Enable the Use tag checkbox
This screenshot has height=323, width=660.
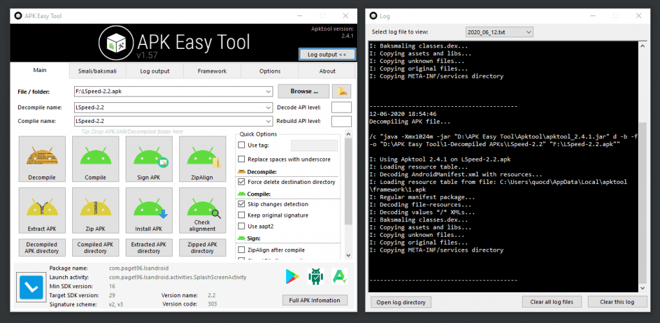[242, 145]
